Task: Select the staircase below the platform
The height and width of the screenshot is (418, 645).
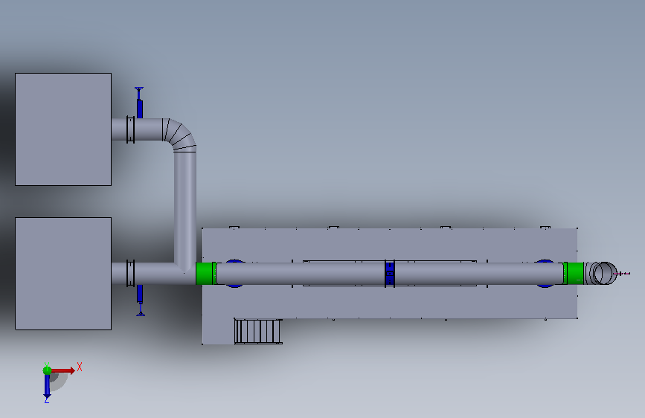Action: [258, 331]
